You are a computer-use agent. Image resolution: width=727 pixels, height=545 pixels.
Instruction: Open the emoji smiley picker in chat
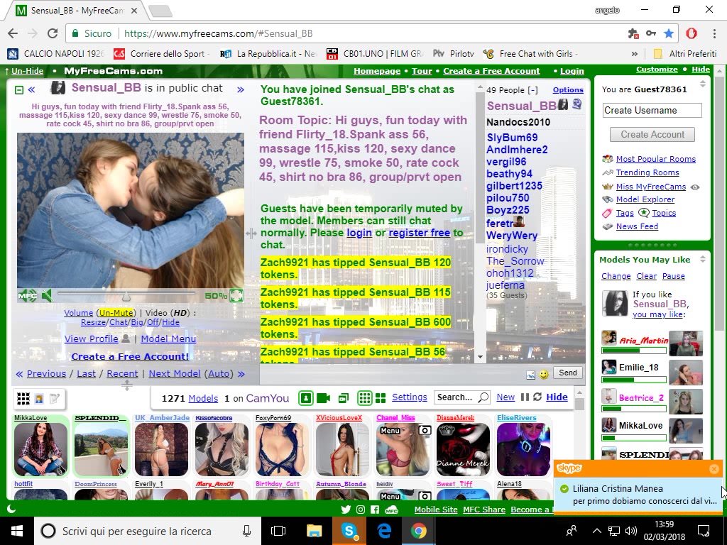(x=544, y=374)
